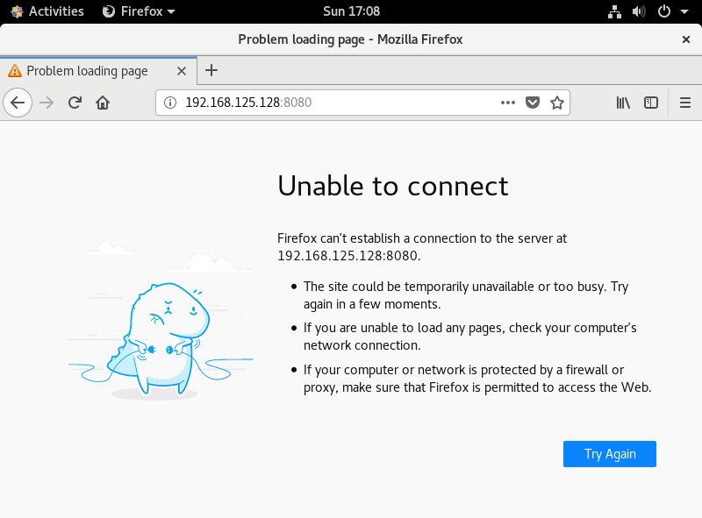702x518 pixels.
Task: Click the text '192.168.125.128:8080.' in the error message
Action: 349,255
